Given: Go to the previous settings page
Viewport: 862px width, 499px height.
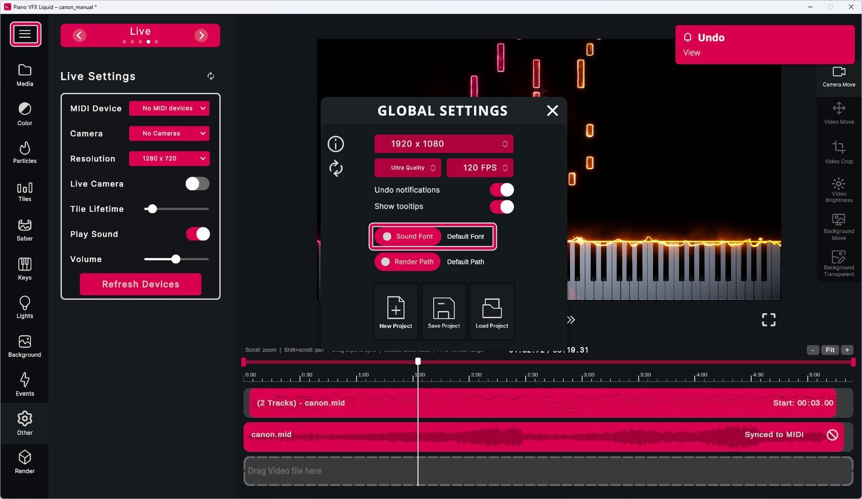Looking at the screenshot, I should pyautogui.click(x=79, y=36).
